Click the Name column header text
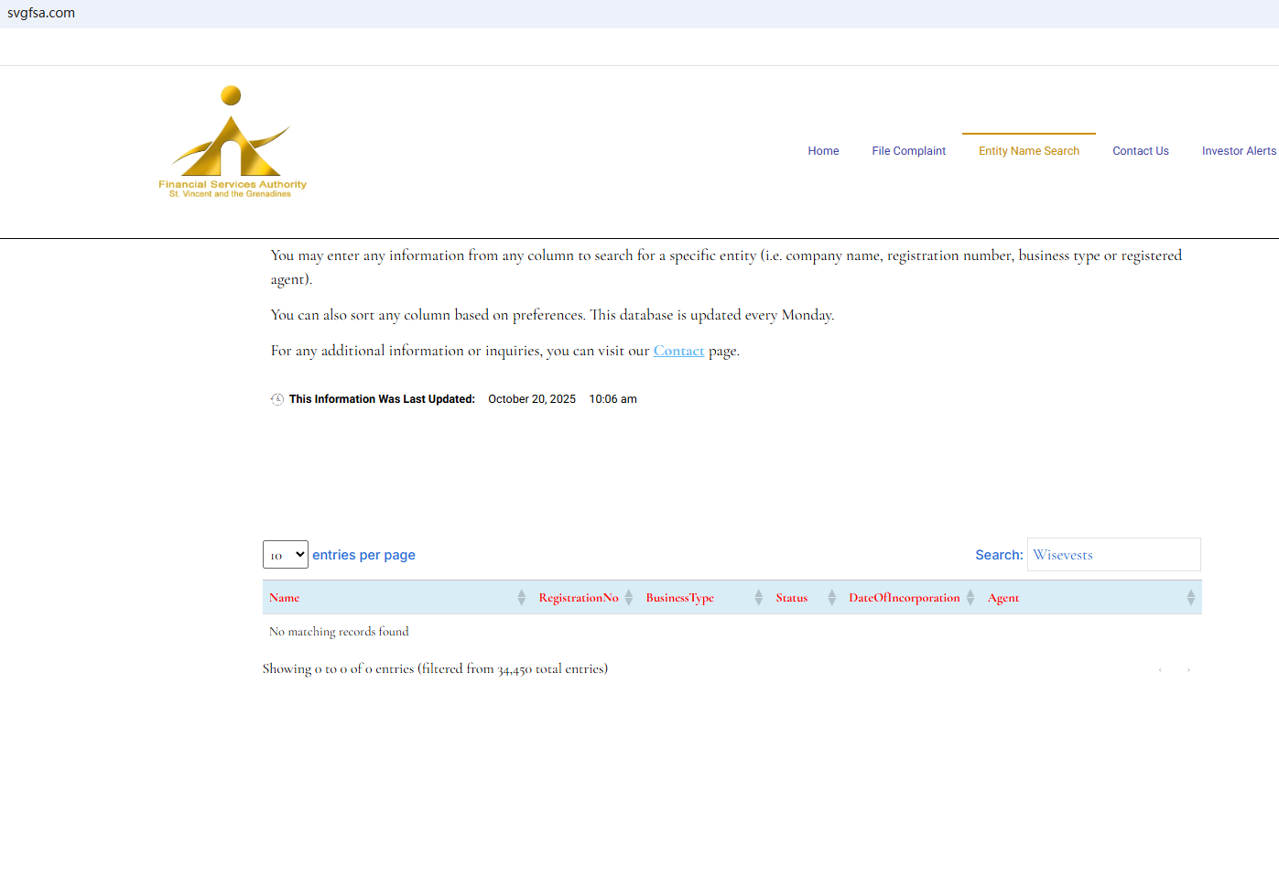 pos(285,598)
